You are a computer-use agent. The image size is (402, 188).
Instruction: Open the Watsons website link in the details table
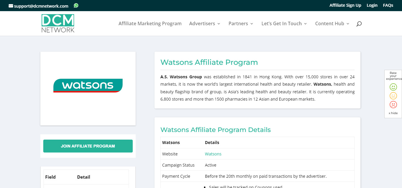tap(213, 154)
